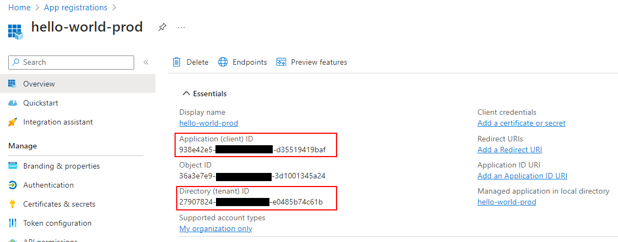Click the Token configuration bars icon

[x=13, y=223]
